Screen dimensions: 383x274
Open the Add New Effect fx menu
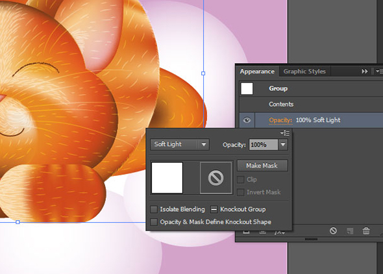[x=280, y=232]
